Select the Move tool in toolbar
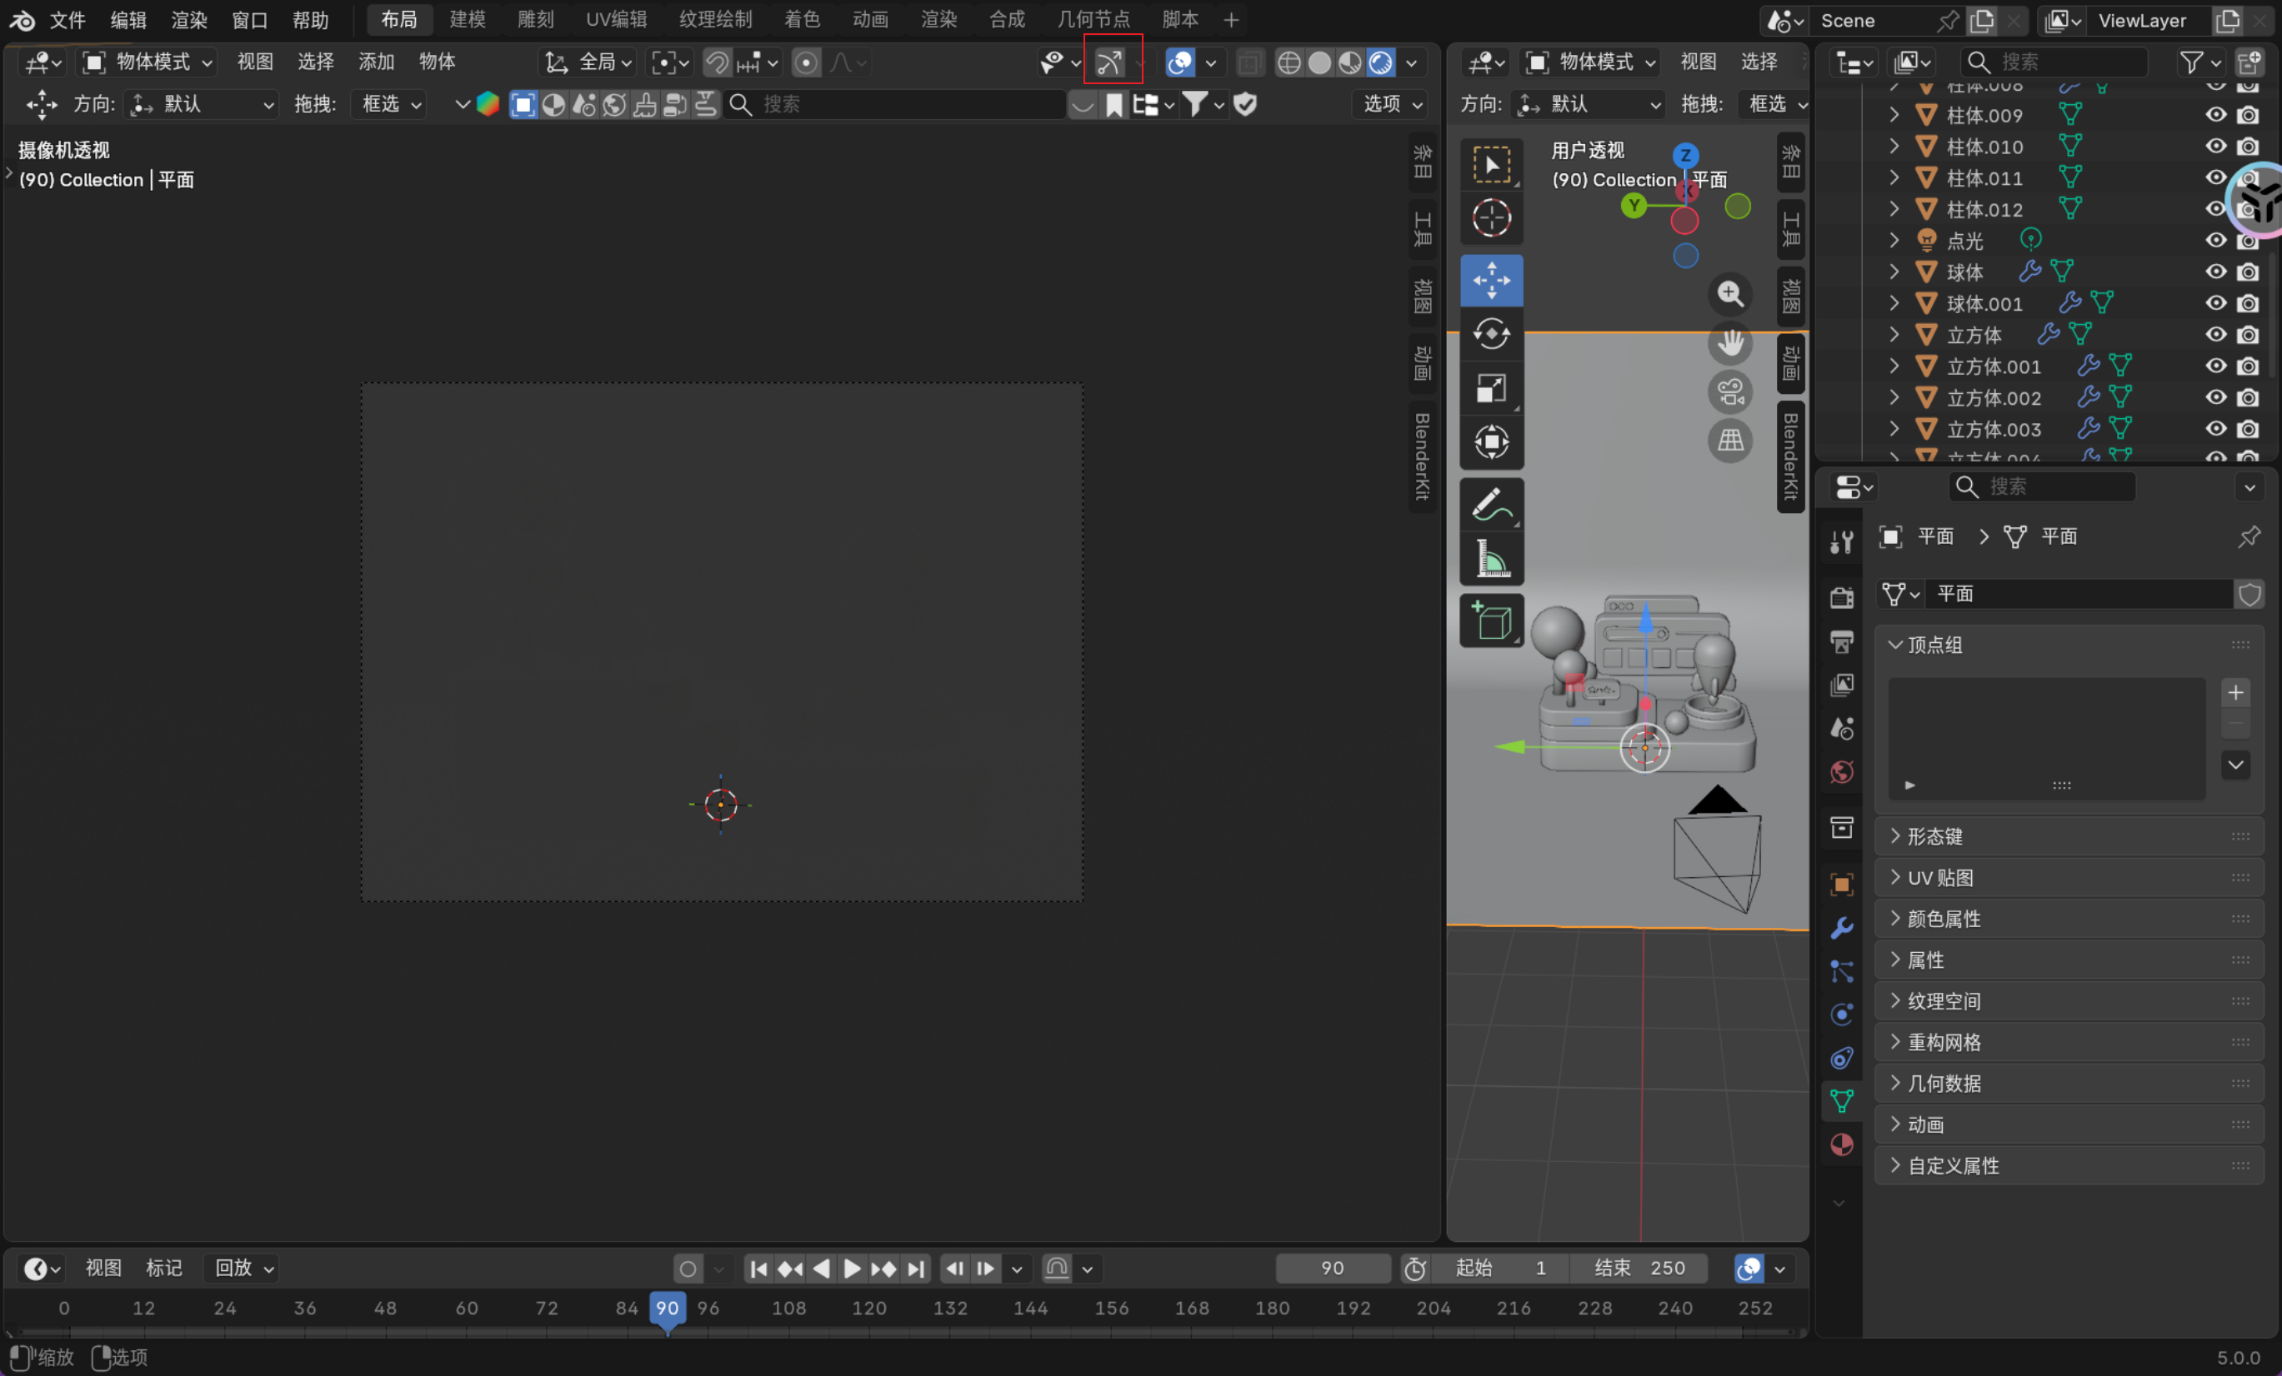The height and width of the screenshot is (1376, 2282). click(x=1491, y=280)
